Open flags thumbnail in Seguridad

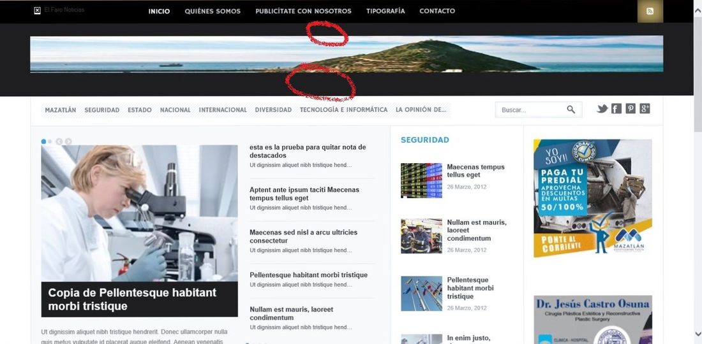coord(421,294)
